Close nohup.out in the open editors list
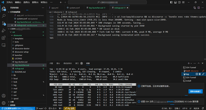The height and width of the screenshot is (110, 206). [x=12, y=25]
